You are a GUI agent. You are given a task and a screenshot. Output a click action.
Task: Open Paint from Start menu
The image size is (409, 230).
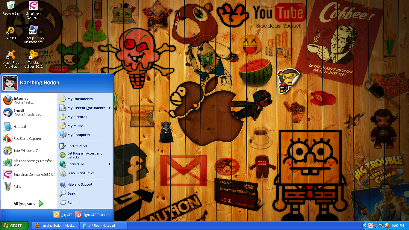pyautogui.click(x=29, y=187)
